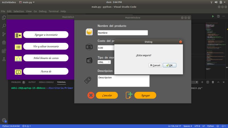
Task: Kill terminal with trash icon
Action: [213, 82]
